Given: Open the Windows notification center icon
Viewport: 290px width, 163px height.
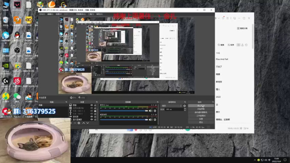Looking at the screenshot, I should (x=285, y=160).
